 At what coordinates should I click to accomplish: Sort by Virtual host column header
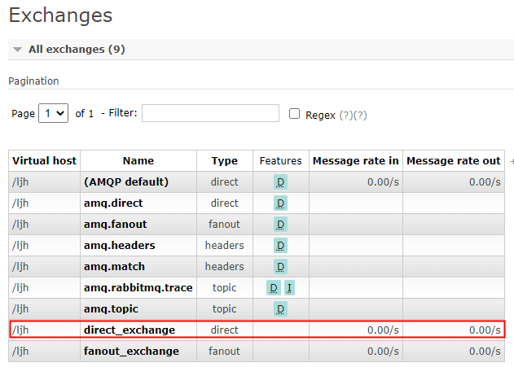(44, 161)
